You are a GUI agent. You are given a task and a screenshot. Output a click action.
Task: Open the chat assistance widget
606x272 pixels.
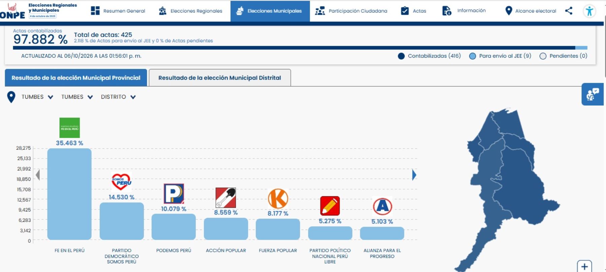(x=592, y=94)
